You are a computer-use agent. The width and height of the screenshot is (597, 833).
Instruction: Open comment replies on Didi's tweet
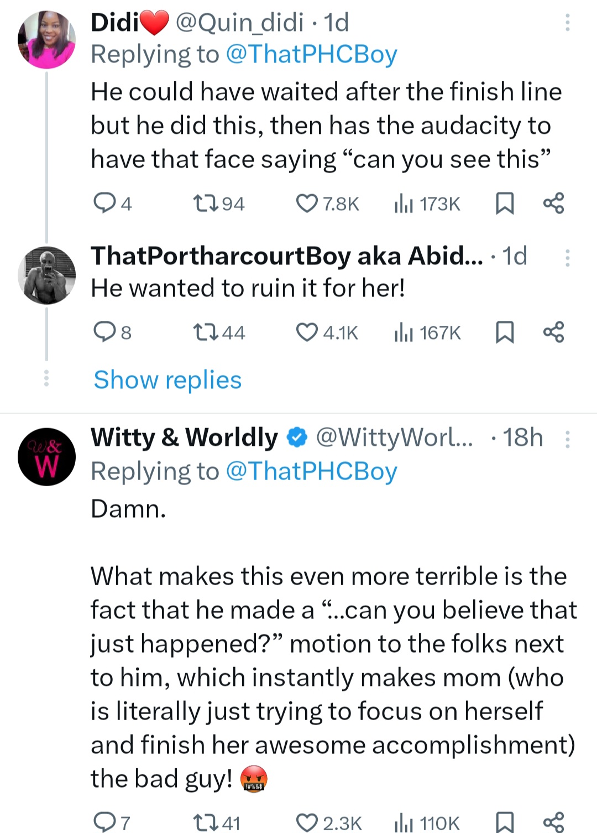(103, 204)
